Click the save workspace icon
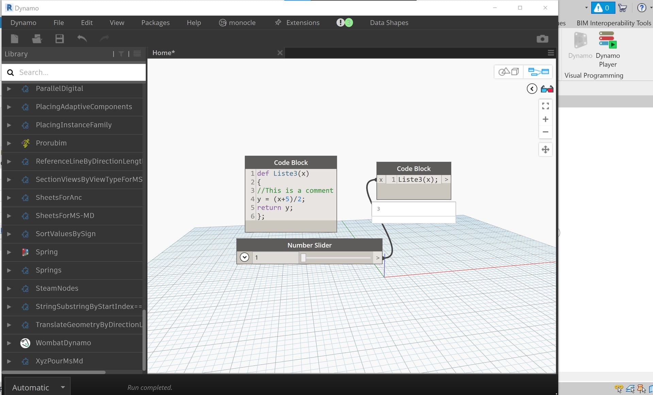Screen dimensions: 653x395 click(x=60, y=39)
